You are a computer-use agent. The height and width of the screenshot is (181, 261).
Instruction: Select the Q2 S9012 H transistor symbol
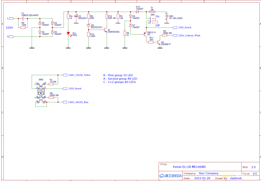(145, 35)
